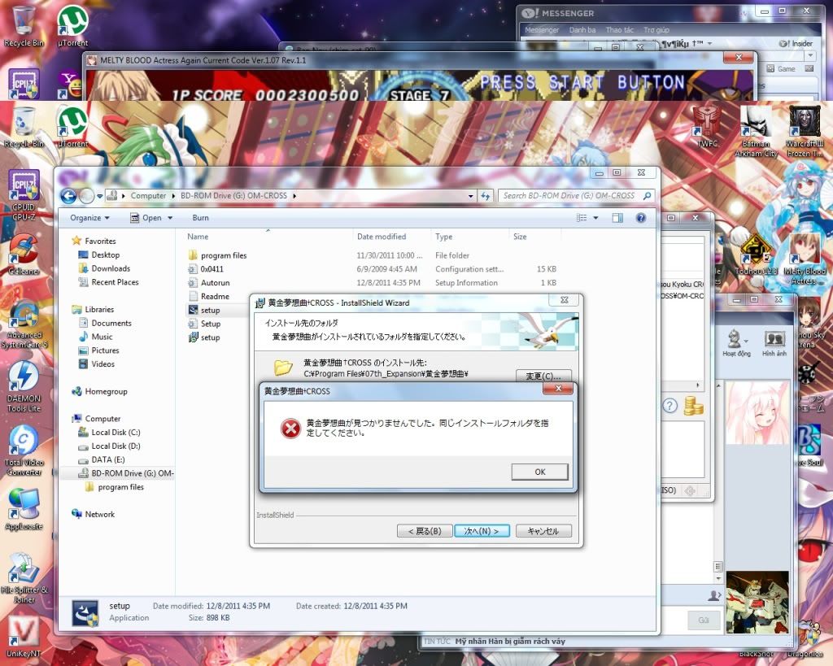Viewport: 833px width, 666px height.
Task: Select Desktop under Favorites
Action: pyautogui.click(x=105, y=255)
